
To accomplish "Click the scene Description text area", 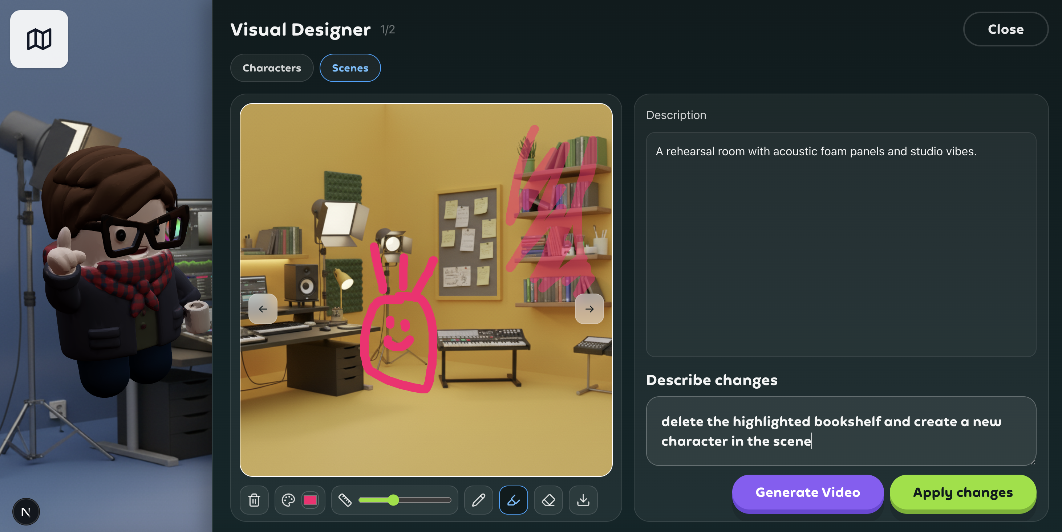I will 840,245.
